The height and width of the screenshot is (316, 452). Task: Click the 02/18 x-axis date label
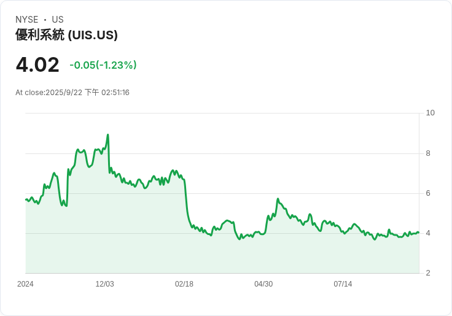184,284
